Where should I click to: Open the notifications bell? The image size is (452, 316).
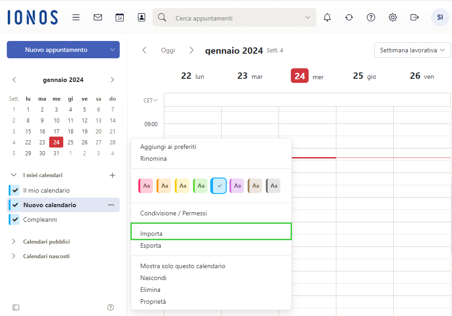[327, 18]
